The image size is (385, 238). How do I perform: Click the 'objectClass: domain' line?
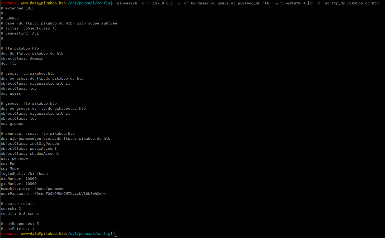(x=22, y=58)
